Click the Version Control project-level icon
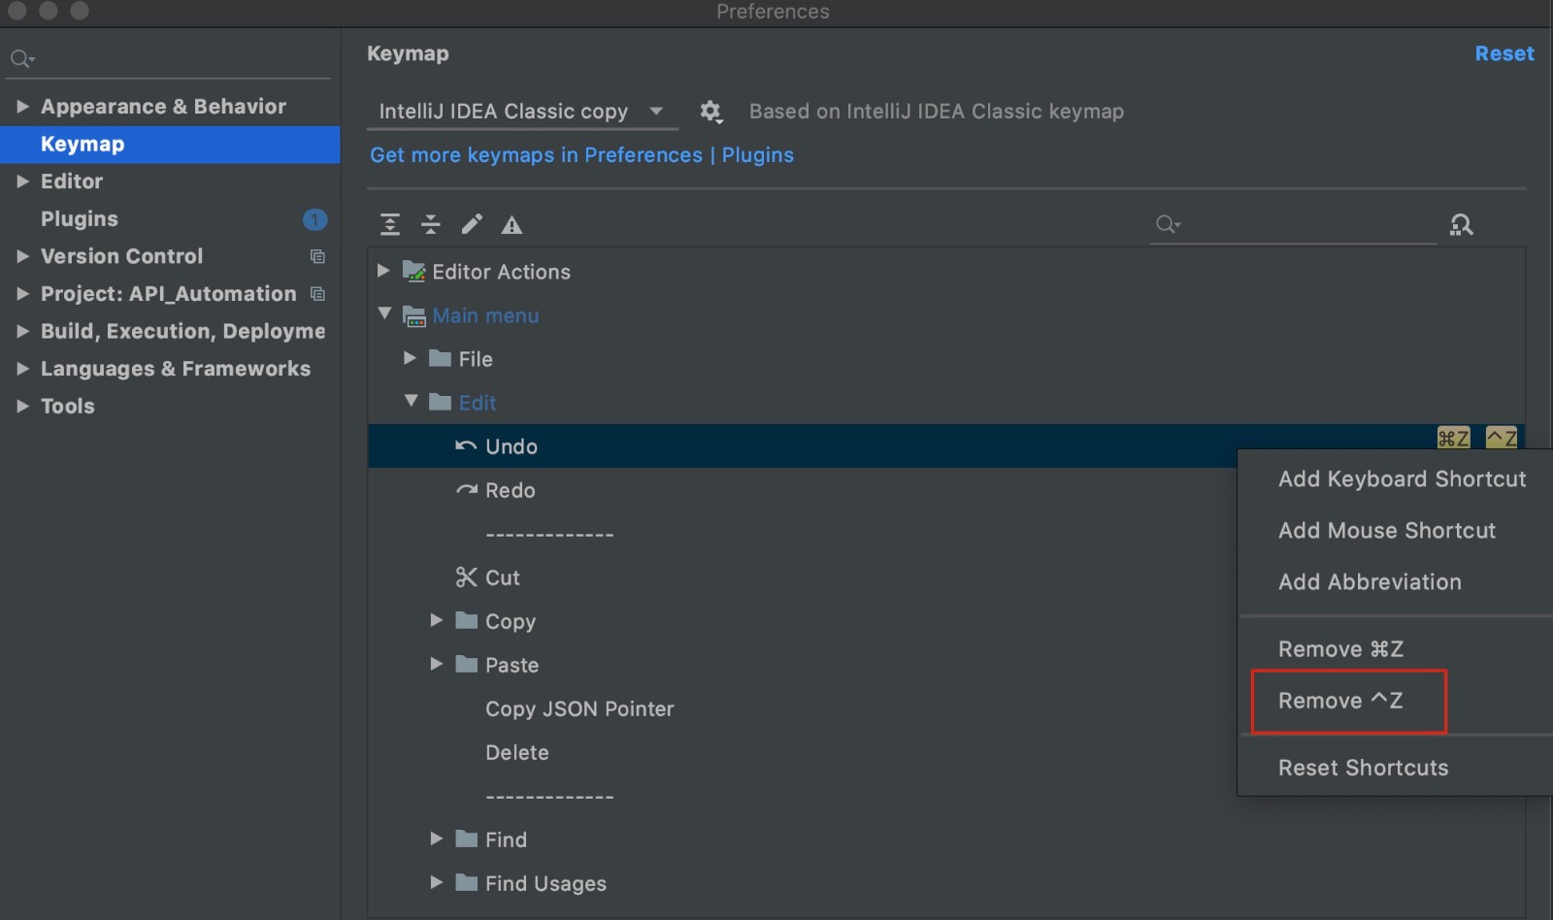 coord(317,256)
